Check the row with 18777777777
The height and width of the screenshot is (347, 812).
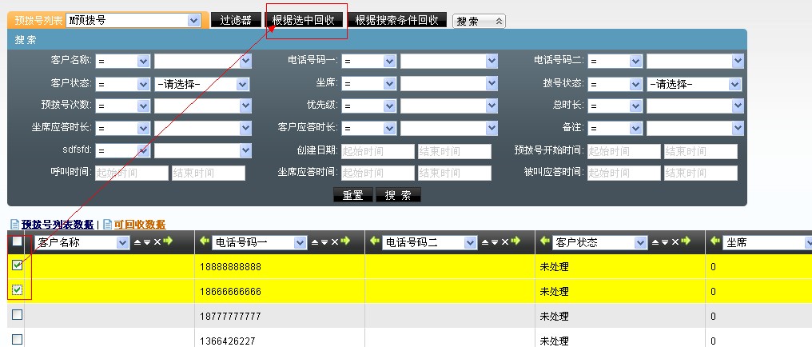(18, 315)
